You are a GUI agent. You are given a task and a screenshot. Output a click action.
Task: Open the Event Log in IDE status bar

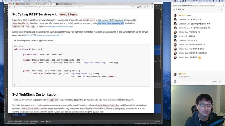click(x=157, y=121)
